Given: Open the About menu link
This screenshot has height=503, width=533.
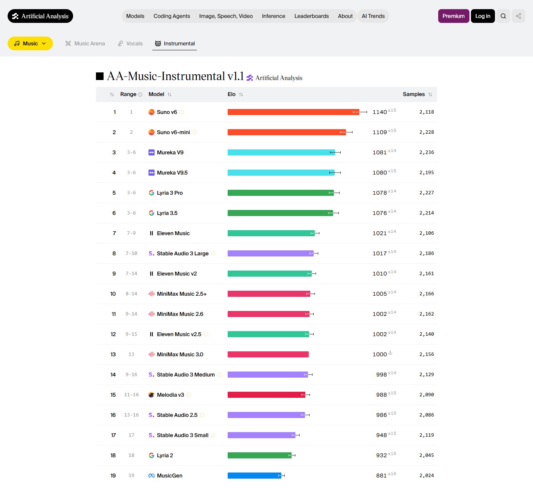Looking at the screenshot, I should point(345,16).
